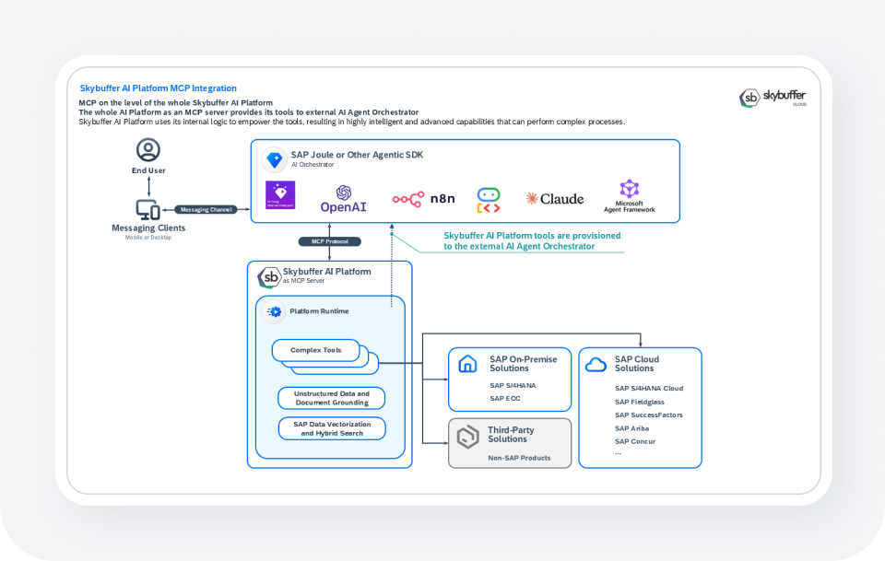The height and width of the screenshot is (561, 885).
Task: Click the MCP Protocol label
Action: (x=329, y=241)
